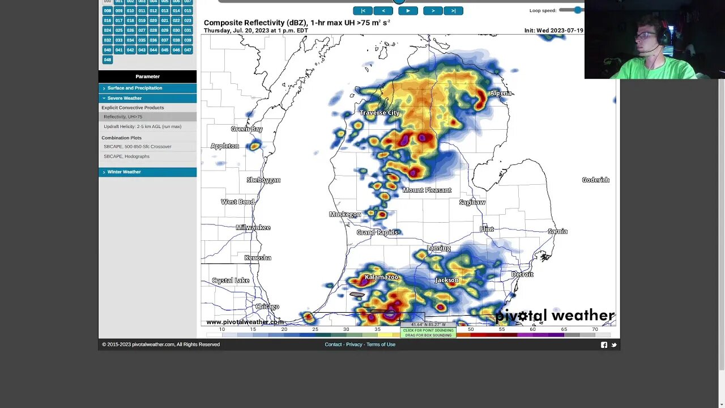Screen dimensions: 725x408
Task: Select forecast hour 047
Action: [x=187, y=50]
